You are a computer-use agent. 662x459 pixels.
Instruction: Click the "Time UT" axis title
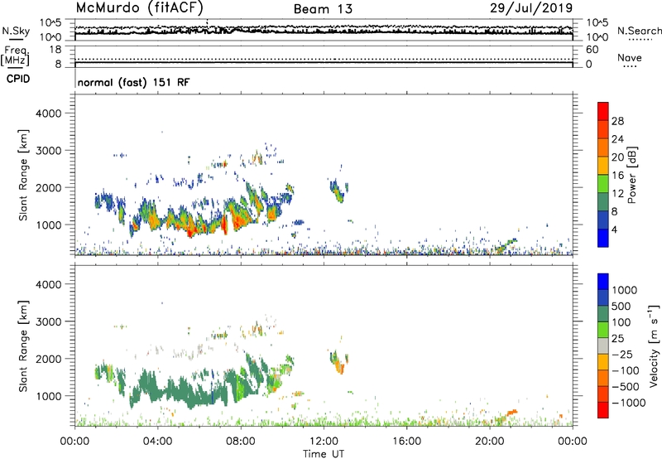324,453
